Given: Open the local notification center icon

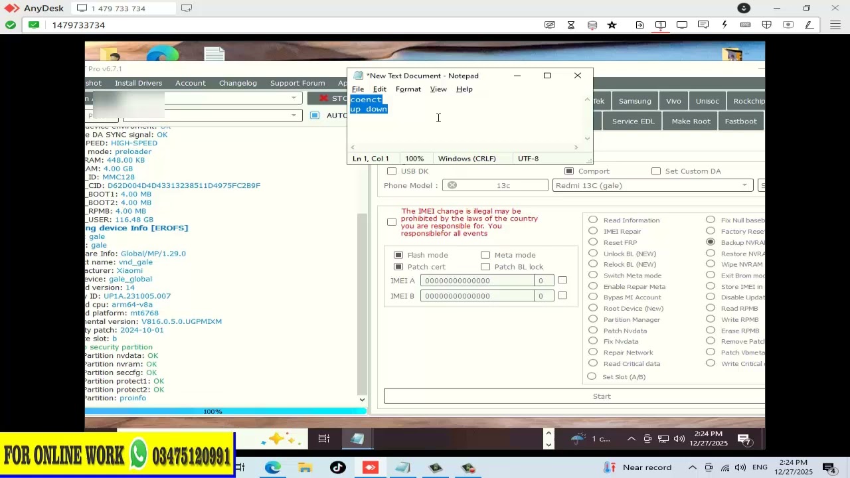Looking at the screenshot, I should (829, 467).
